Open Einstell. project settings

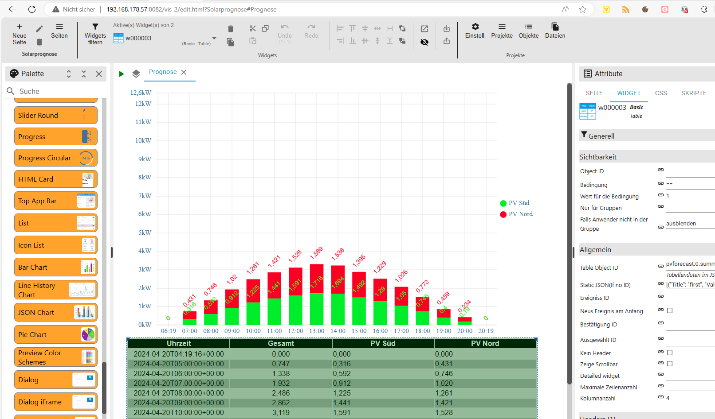pyautogui.click(x=475, y=31)
